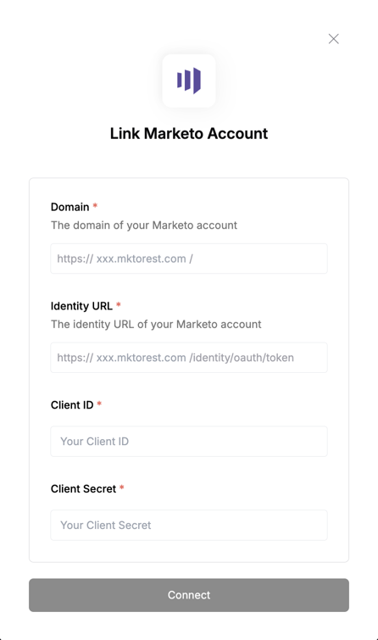Focus the Identity URL input field

pos(189,358)
